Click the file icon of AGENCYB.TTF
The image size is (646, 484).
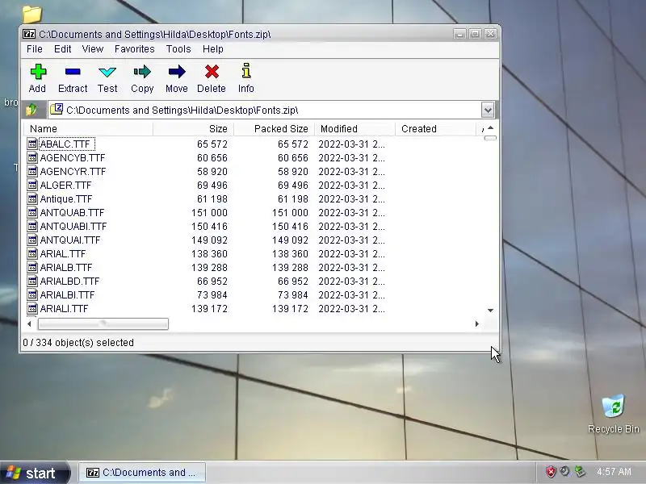32,157
